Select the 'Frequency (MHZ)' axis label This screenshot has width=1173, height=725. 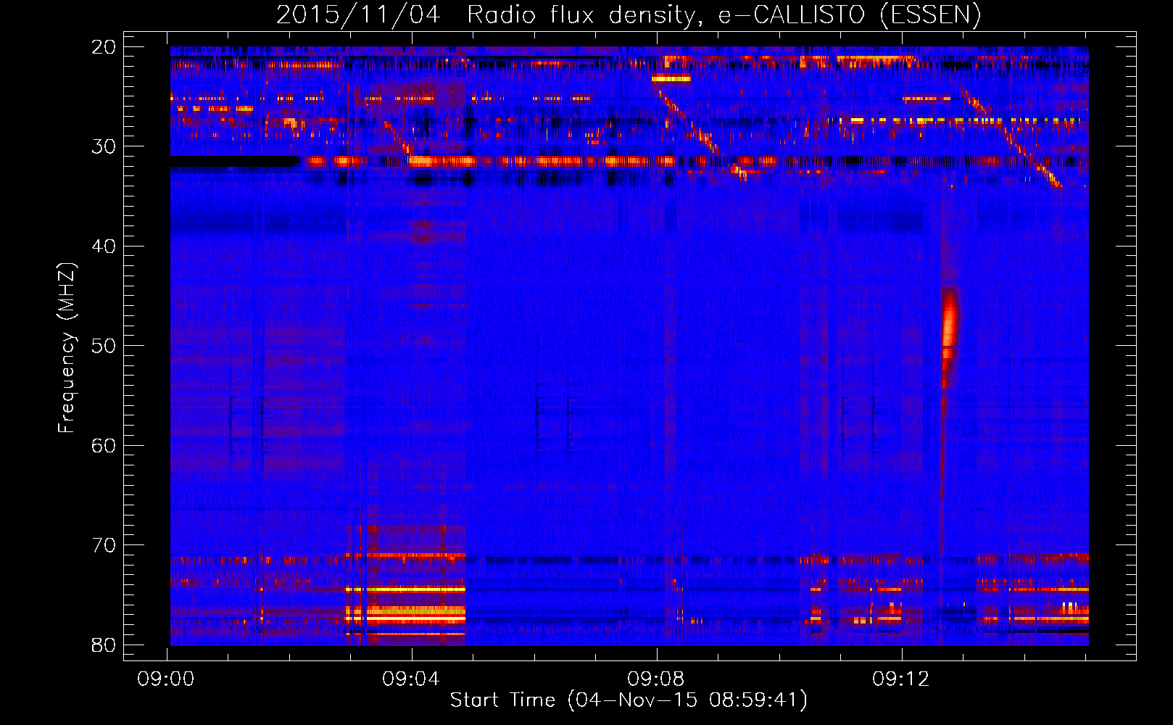tap(67, 348)
